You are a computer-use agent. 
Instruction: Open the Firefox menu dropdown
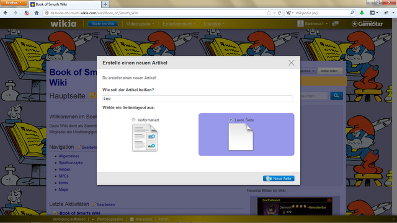coord(13,2)
